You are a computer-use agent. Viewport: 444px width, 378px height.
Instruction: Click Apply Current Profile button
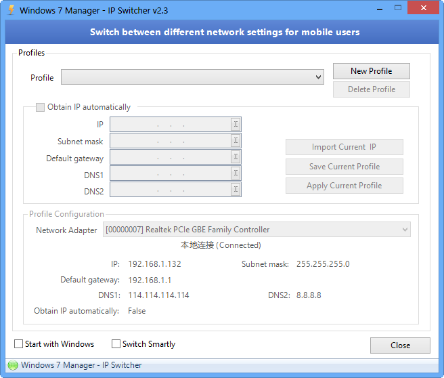tap(344, 186)
